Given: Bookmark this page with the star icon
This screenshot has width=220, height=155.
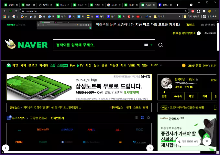Looking at the screenshot, I should point(186,11).
